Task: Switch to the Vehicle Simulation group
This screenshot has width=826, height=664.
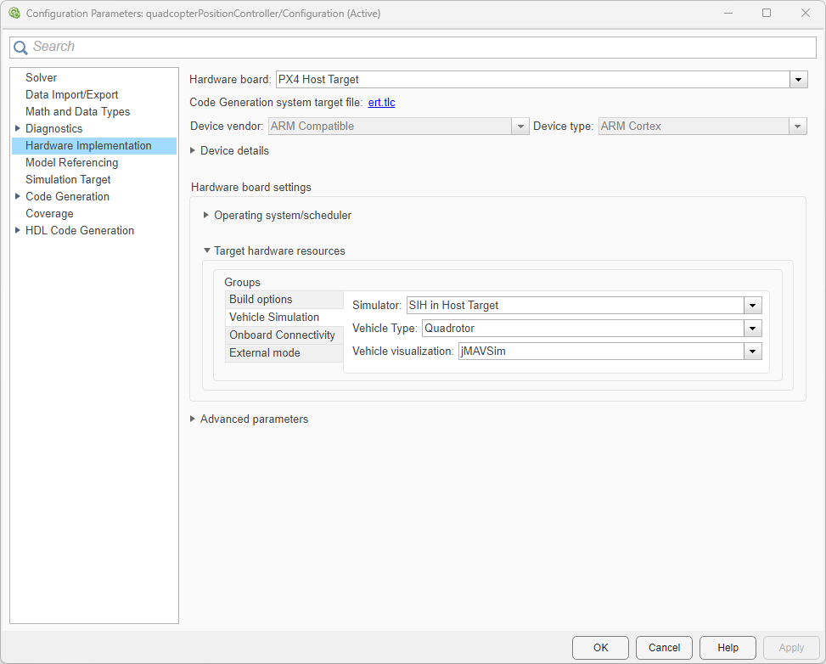Action: point(273,317)
